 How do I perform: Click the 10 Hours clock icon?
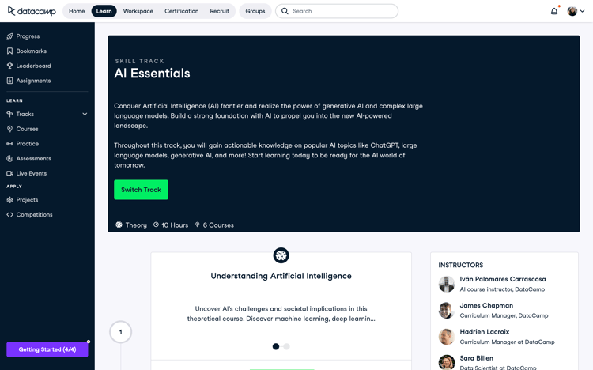tap(156, 225)
